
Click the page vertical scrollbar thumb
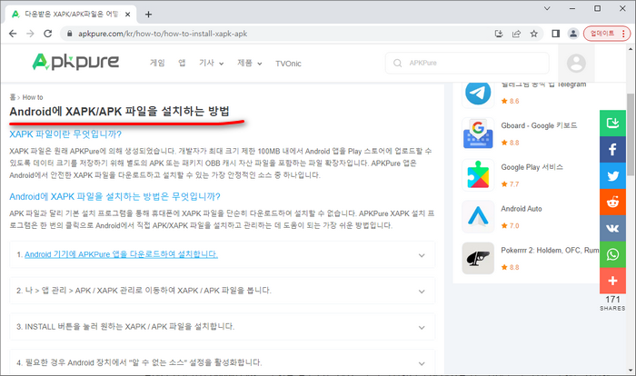click(x=631, y=134)
